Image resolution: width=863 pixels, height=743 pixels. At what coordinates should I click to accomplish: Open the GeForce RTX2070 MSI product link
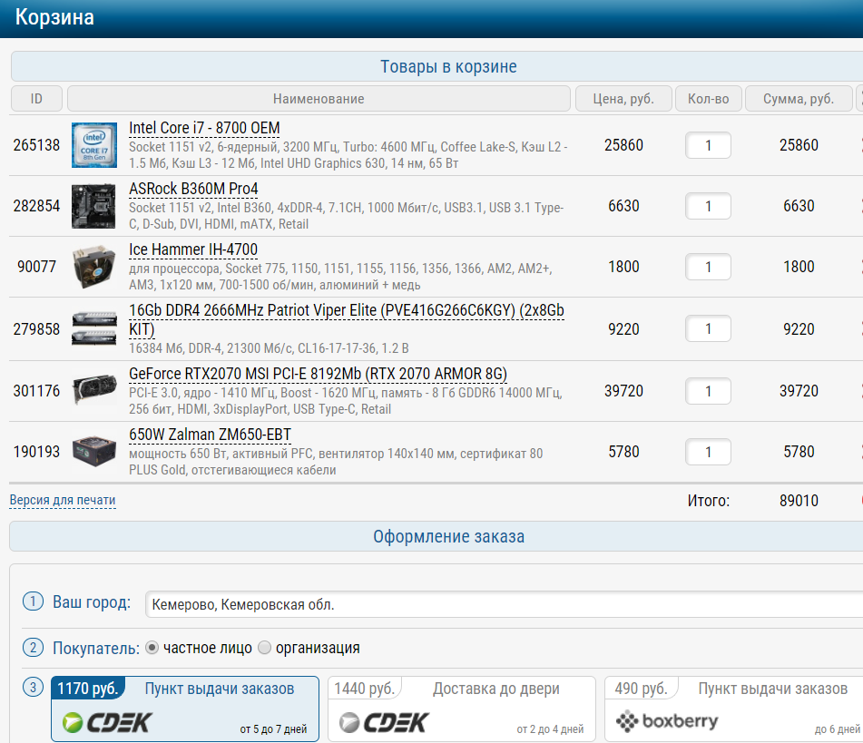[x=318, y=375]
